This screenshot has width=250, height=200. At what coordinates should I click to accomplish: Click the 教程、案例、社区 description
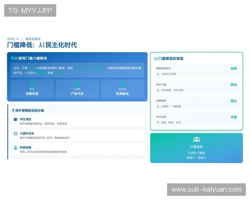[x=171, y=122]
